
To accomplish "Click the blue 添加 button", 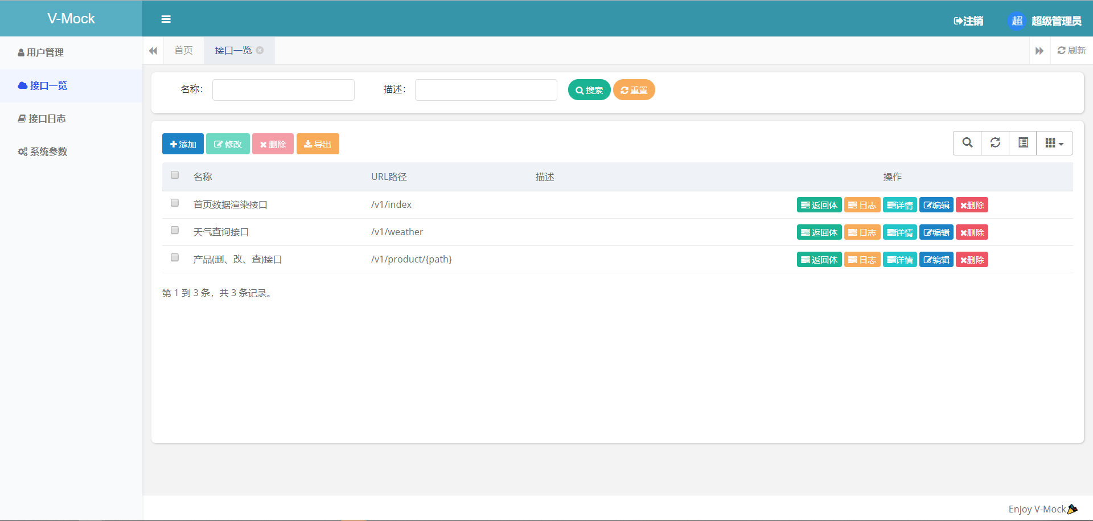I will pyautogui.click(x=183, y=144).
